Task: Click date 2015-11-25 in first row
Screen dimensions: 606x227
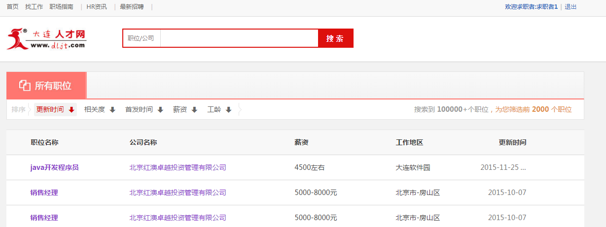Action: [503, 167]
